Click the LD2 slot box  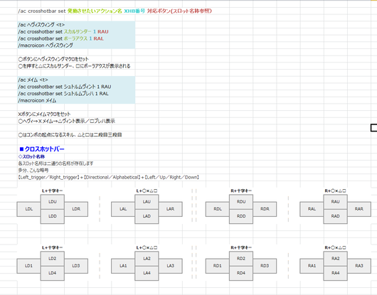[53, 259]
